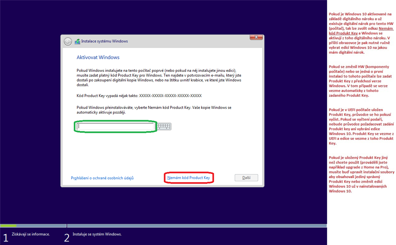Focus the Product Key input field
This screenshot has height=245, width=396.
click(115, 126)
